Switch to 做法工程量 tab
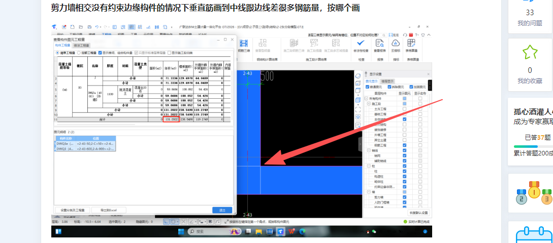The height and width of the screenshot is (243, 553). (x=81, y=46)
